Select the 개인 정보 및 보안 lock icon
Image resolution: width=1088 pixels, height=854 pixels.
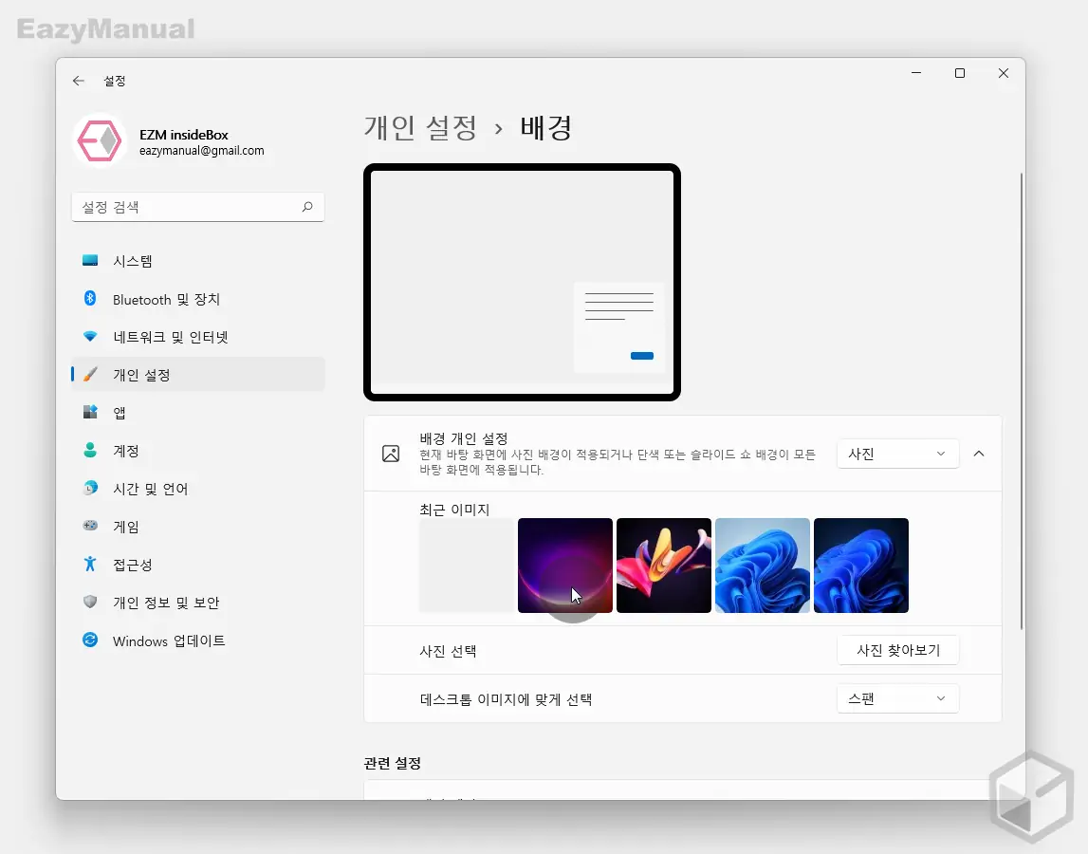tap(90, 602)
